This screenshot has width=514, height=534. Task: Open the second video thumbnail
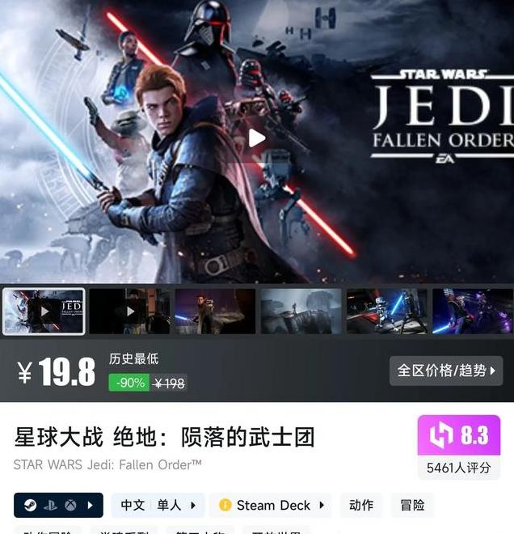129,311
